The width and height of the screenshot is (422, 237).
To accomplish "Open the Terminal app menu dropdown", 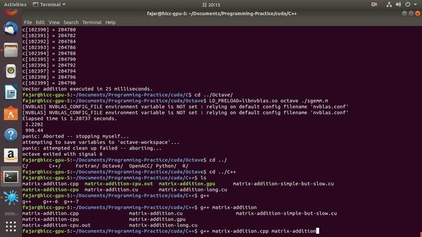I will [49, 5].
